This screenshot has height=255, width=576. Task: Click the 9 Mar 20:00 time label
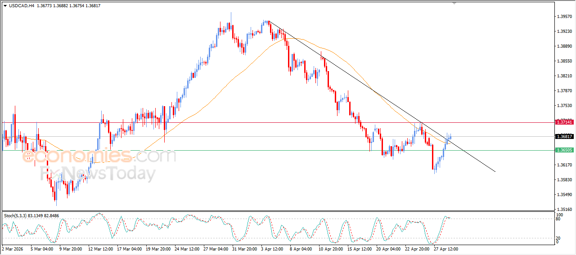coord(70,249)
